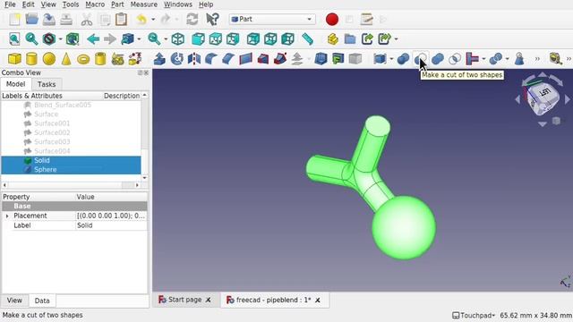Click the Measure distance ruler icon
The width and height of the screenshot is (573, 322).
pos(308,39)
